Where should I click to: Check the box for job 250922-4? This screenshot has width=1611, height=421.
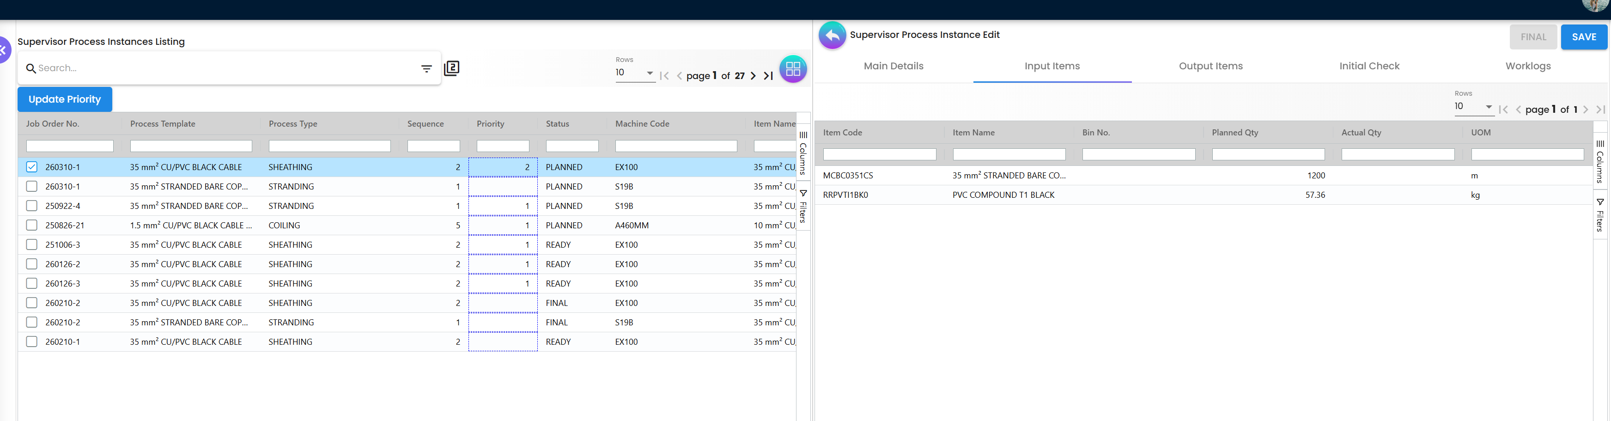point(32,206)
